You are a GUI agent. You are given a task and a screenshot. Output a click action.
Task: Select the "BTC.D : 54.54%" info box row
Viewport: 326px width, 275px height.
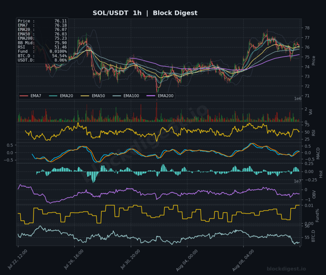(x=42, y=56)
